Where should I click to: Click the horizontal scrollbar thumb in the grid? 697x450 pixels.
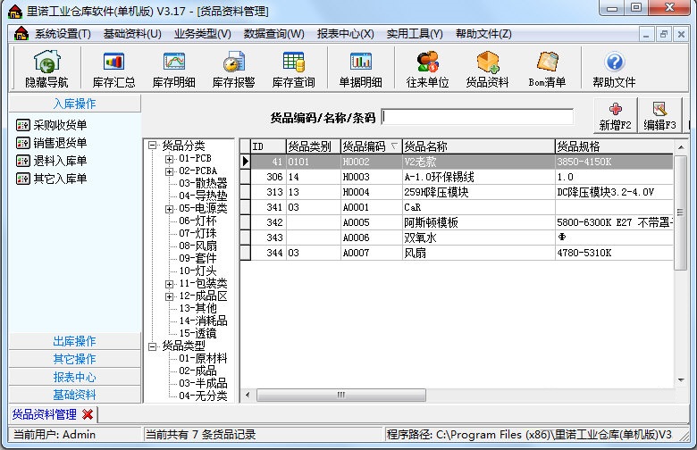click(x=341, y=395)
